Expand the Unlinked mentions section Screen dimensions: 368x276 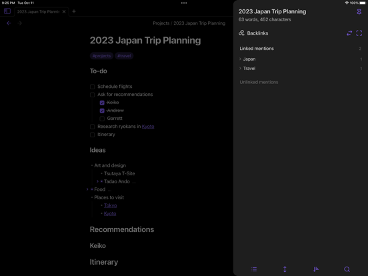(x=259, y=82)
